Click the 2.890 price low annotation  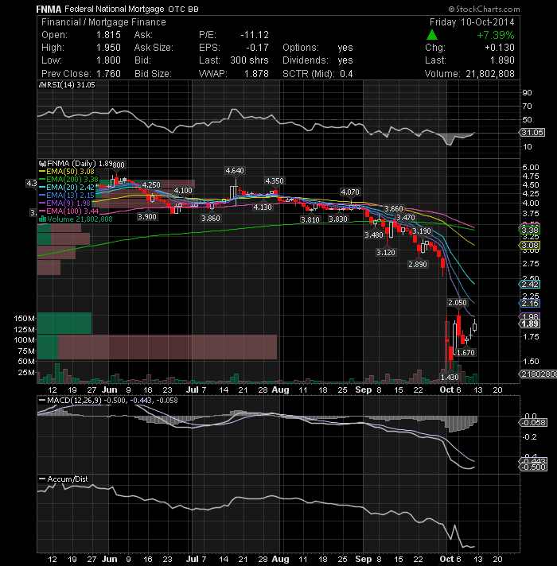point(418,264)
